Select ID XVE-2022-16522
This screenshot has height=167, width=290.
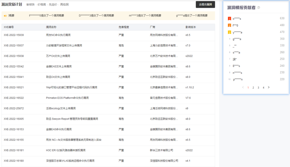point(14,98)
